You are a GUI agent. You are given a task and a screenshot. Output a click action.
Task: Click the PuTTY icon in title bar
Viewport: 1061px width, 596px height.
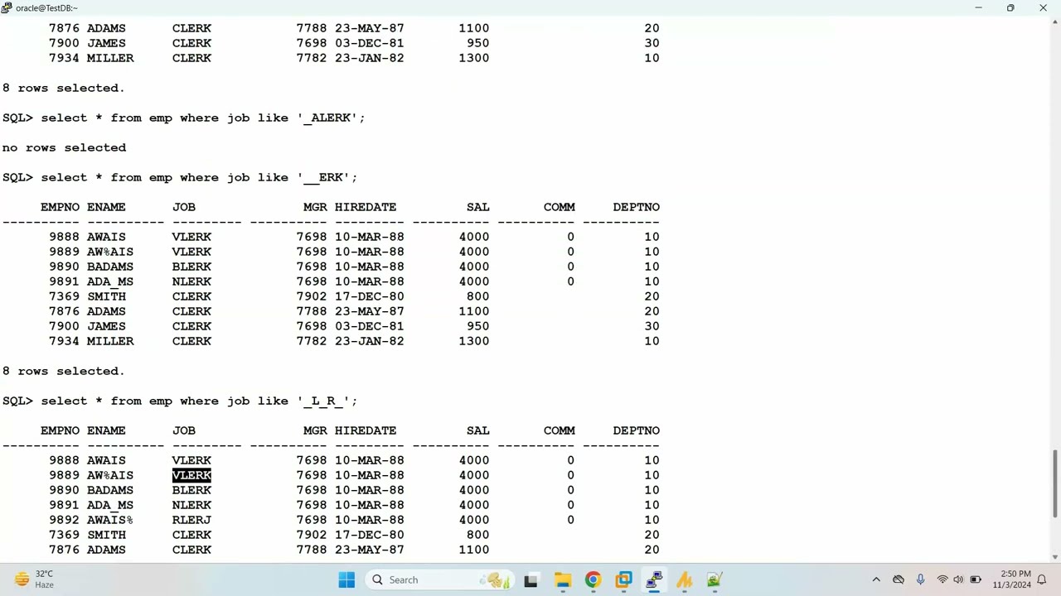7,7
